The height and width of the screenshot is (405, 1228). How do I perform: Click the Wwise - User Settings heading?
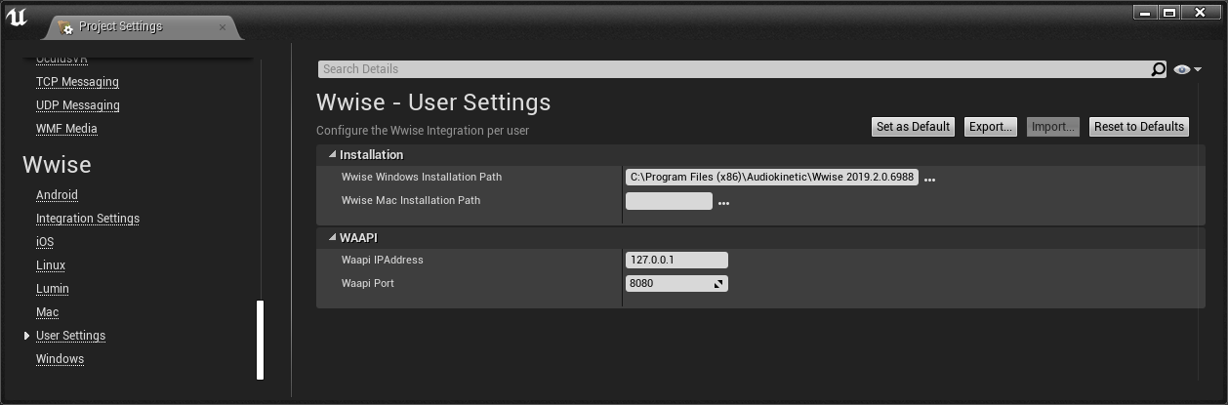tap(433, 102)
